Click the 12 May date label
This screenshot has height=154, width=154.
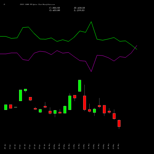click(x=79, y=146)
